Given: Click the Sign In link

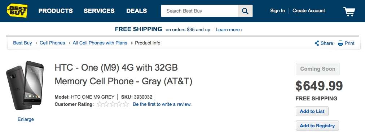Looking at the screenshot, I should (x=277, y=11).
